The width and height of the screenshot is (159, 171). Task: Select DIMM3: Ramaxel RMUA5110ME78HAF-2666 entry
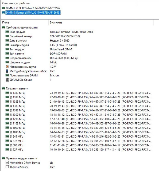[x=33, y=13]
